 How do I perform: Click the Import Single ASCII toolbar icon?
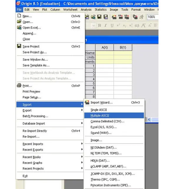pos(120,17)
